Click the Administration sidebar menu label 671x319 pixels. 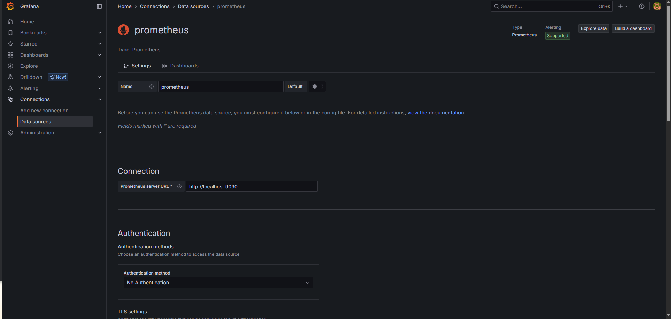(37, 133)
